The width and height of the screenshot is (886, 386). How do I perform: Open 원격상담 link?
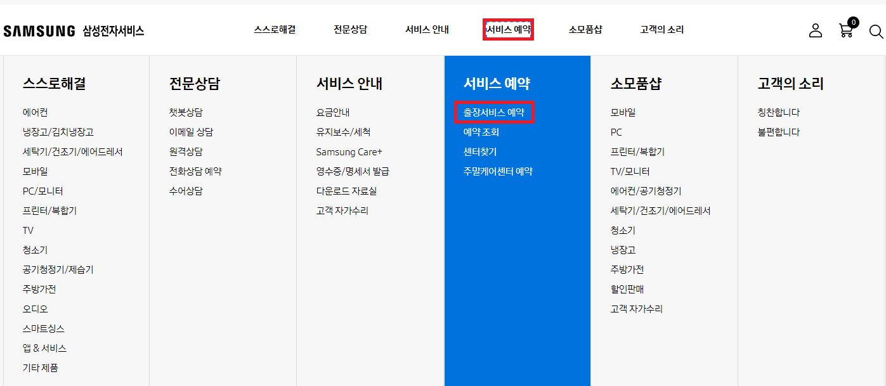[x=186, y=152]
